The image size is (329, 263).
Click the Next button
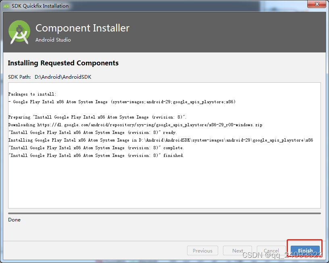point(237,250)
